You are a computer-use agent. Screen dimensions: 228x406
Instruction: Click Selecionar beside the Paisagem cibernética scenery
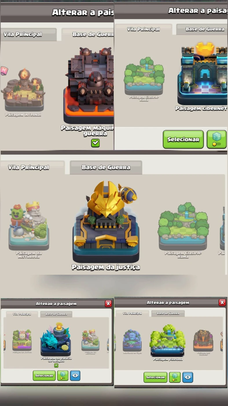(183, 139)
